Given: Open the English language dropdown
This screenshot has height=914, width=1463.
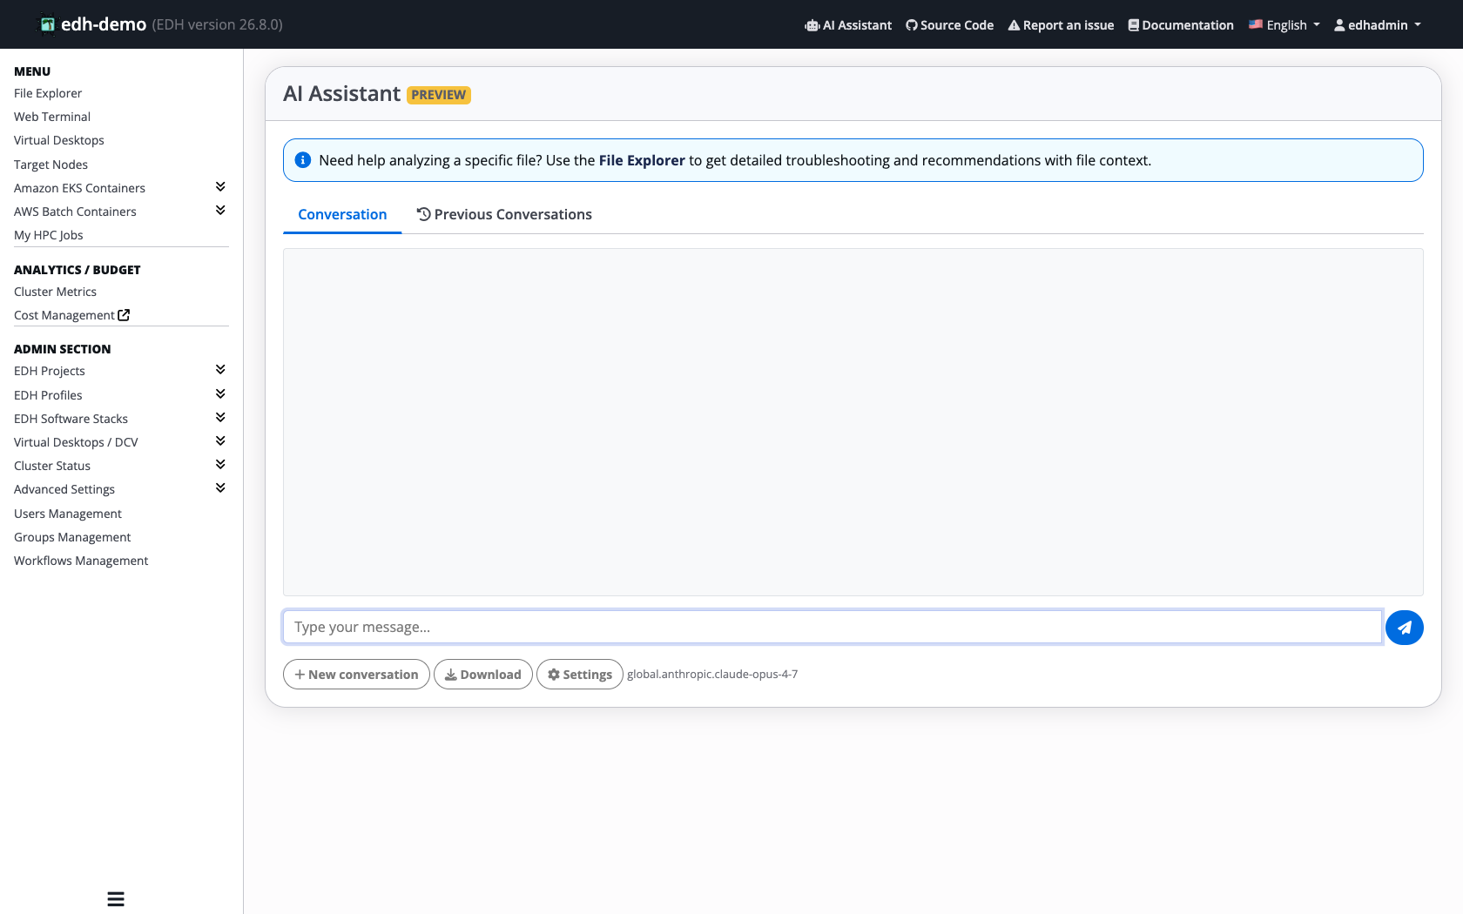Looking at the screenshot, I should click(1284, 25).
